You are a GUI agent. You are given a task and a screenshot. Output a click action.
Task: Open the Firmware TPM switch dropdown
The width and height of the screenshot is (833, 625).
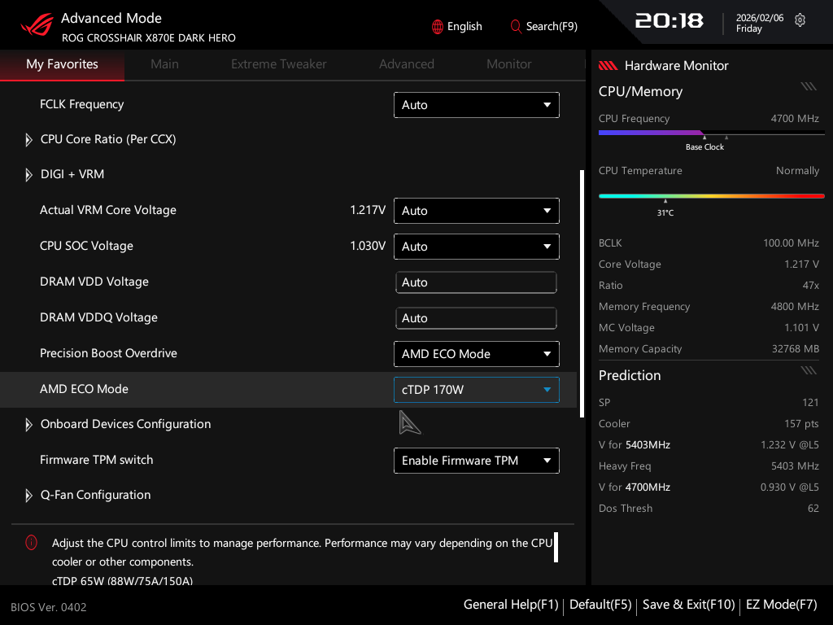click(x=477, y=461)
